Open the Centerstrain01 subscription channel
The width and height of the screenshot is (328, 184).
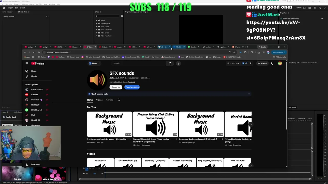[x=37, y=89]
